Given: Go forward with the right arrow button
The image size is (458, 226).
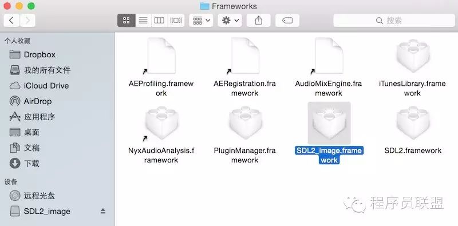Looking at the screenshot, I should tap(27, 20).
